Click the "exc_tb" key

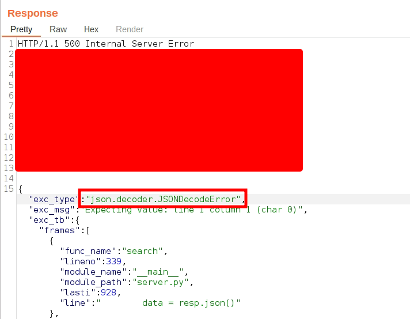[x=49, y=220]
